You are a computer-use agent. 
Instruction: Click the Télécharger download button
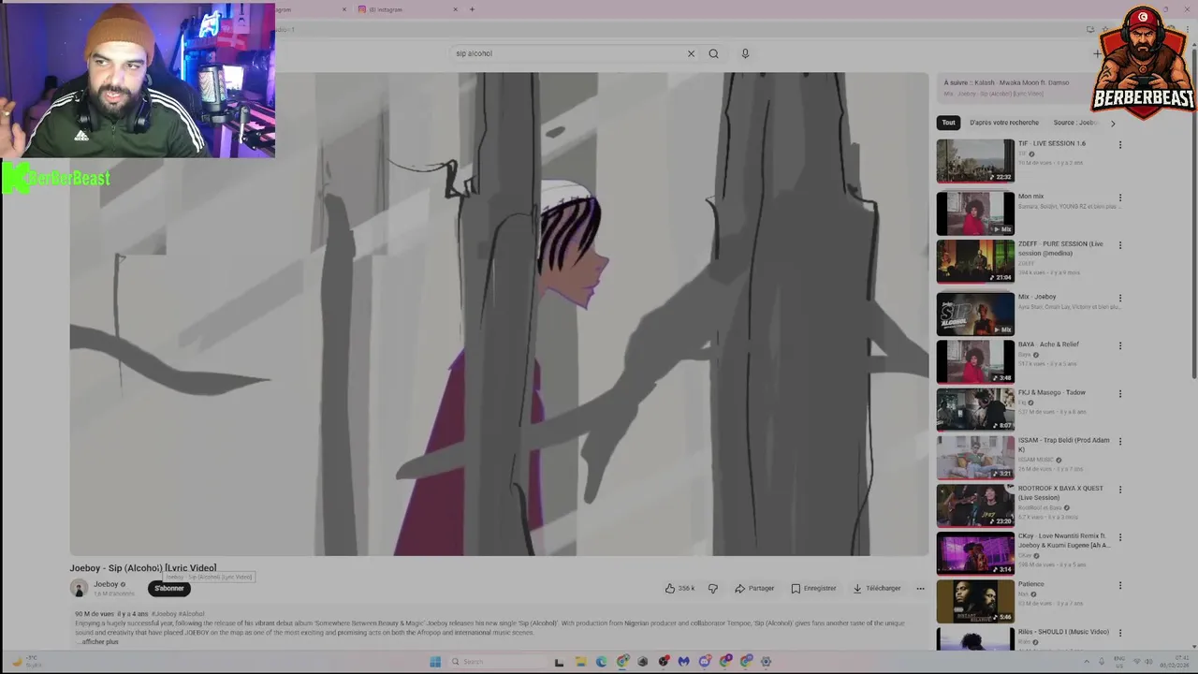[x=877, y=588]
